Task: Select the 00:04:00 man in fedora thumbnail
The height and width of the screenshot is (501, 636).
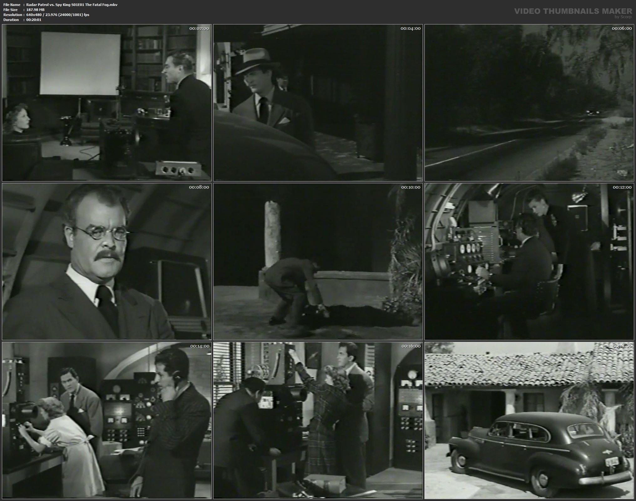Action: tap(318, 103)
